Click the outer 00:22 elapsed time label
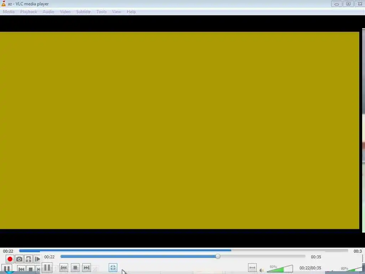This screenshot has height=274, width=365. (8, 251)
